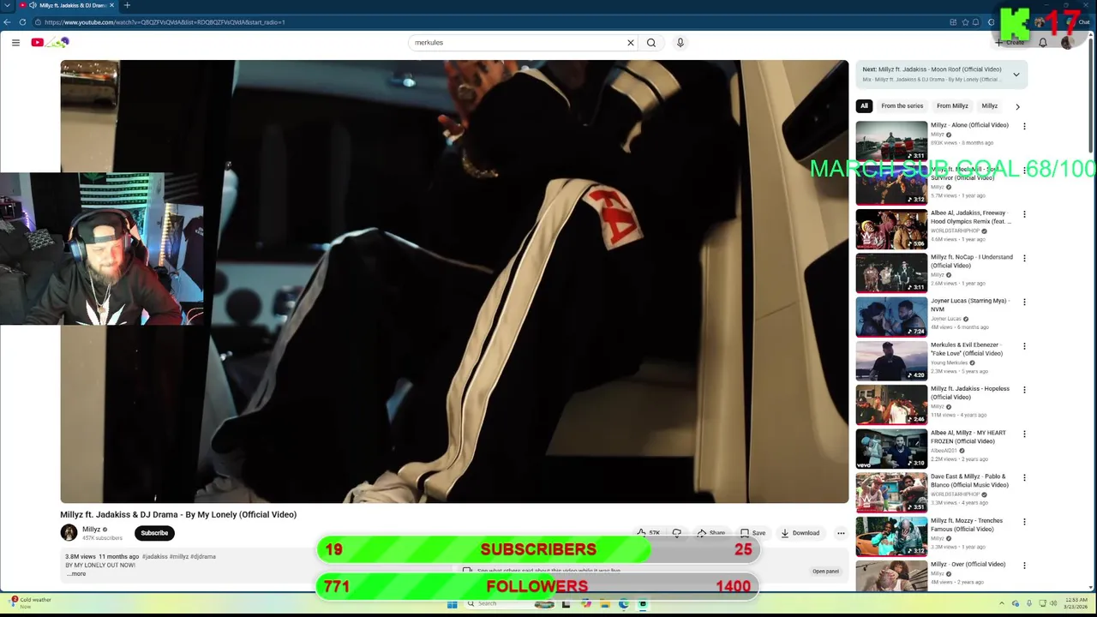
Task: Open options for Hood Olympics Remix video
Action: (1024, 214)
